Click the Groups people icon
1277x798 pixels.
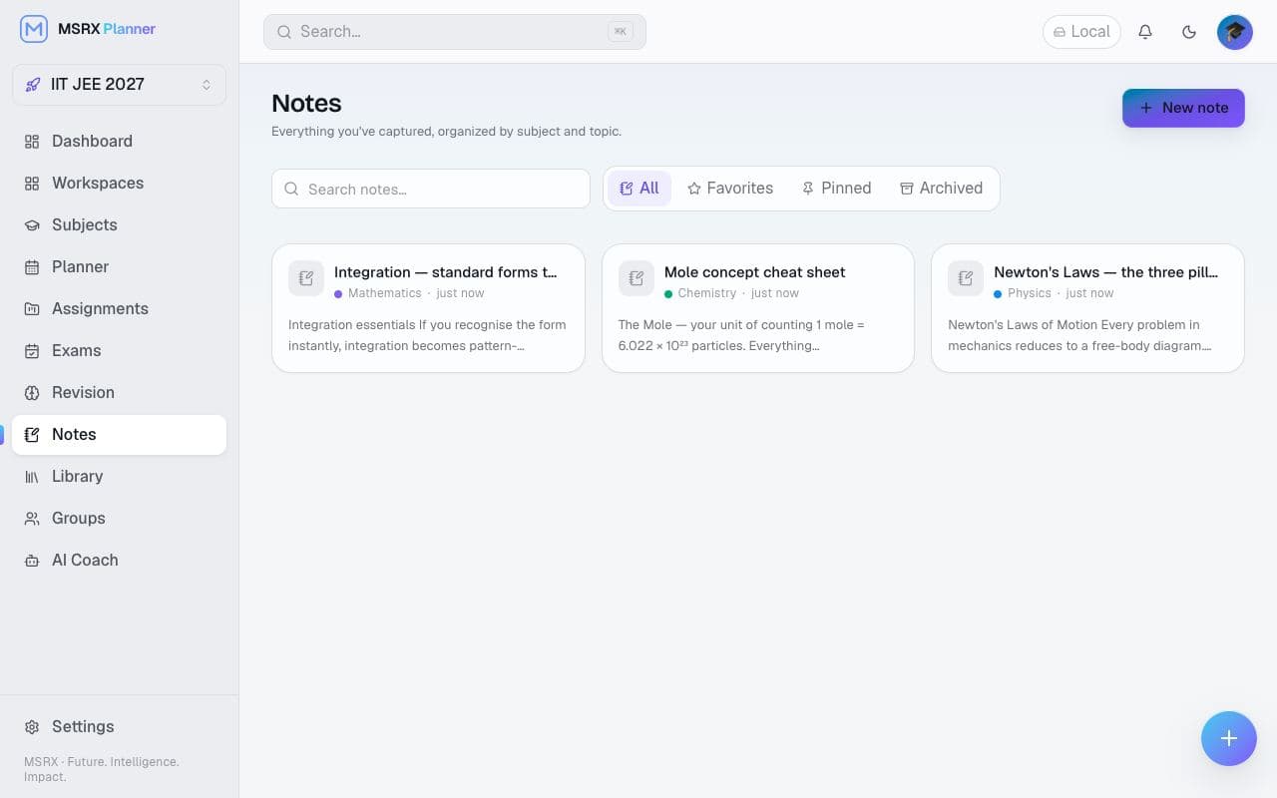32,519
